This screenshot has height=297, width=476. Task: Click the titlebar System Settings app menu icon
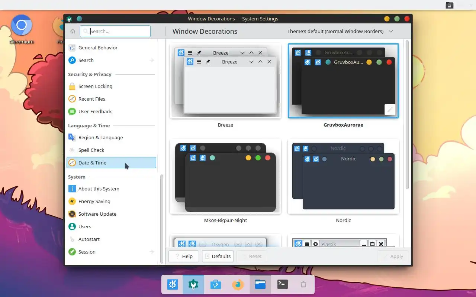pyautogui.click(x=69, y=19)
